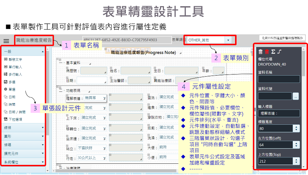
Task: Click the form GUID field
Action: (x=127, y=40)
